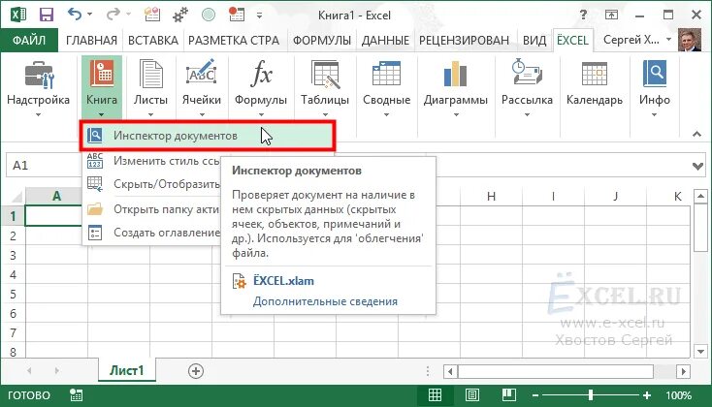712x407 pixels.
Task: Switch to Page Break Preview
Action: click(509, 395)
